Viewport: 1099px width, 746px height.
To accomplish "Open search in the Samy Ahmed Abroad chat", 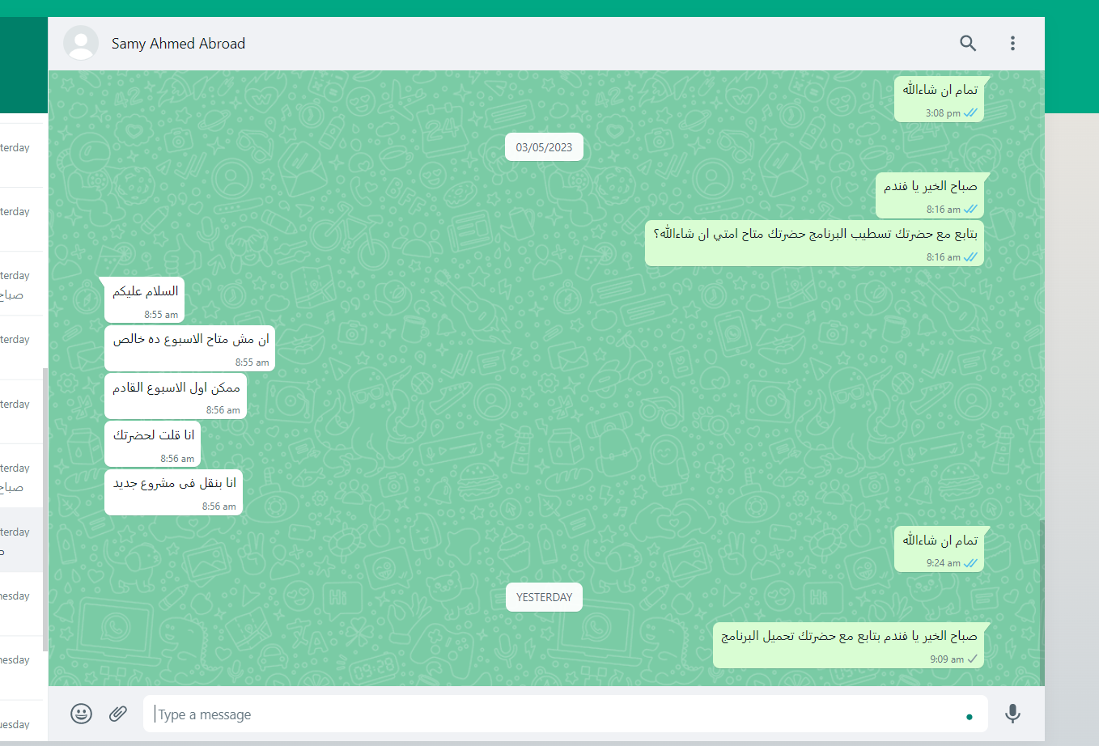I will pos(968,43).
